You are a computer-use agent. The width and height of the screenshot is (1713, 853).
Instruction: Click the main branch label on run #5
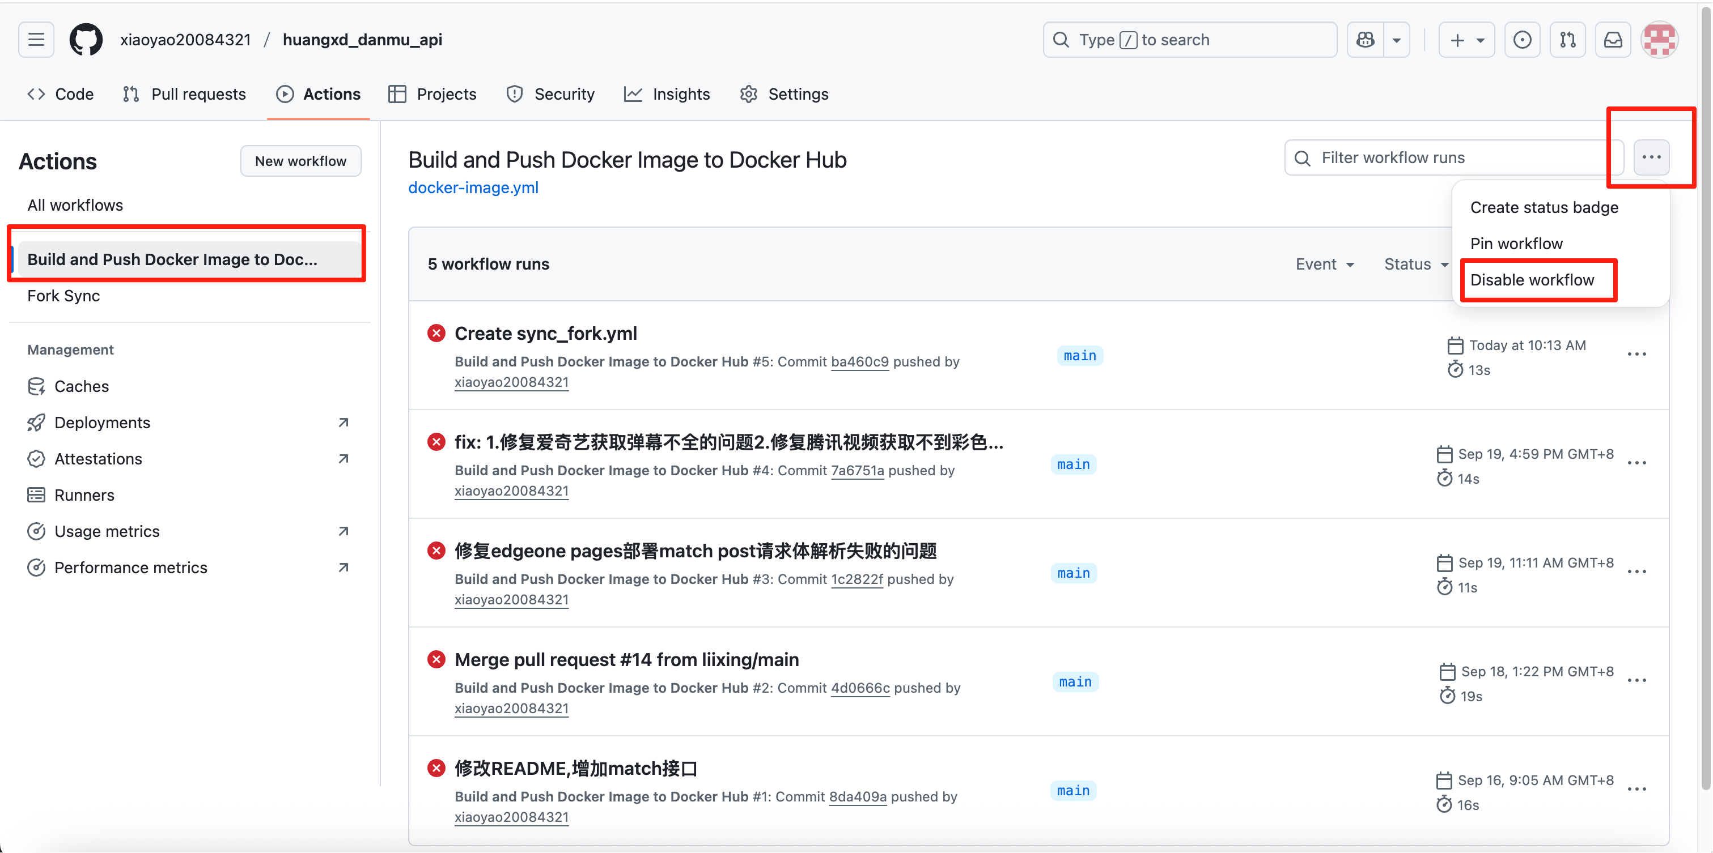1080,356
